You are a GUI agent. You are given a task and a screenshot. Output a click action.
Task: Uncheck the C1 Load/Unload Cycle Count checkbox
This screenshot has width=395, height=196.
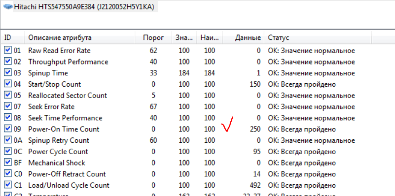[x=7, y=185]
